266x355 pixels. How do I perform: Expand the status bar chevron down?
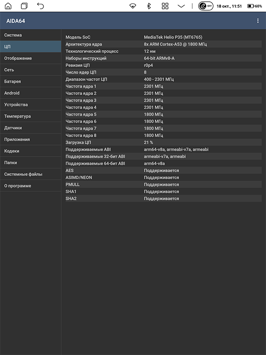tap(181, 6)
